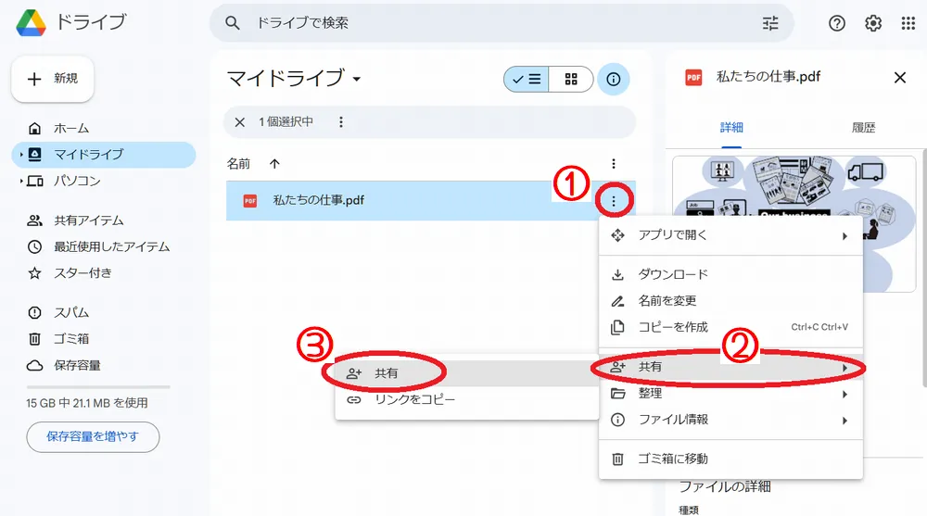Open the help question mark icon

click(x=837, y=23)
